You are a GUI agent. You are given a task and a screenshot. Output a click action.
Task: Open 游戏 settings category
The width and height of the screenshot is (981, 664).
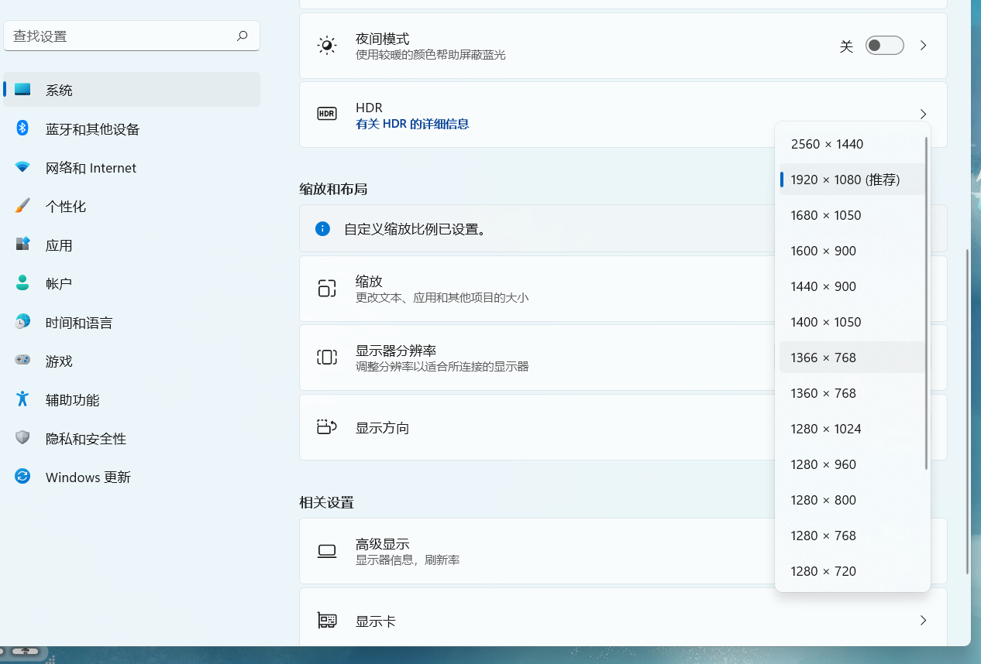pyautogui.click(x=132, y=361)
